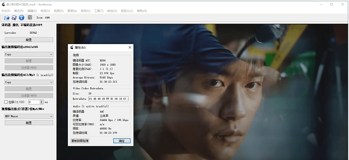Maximize the Avidemux window
The image size is (349, 160).
tap(332, 4)
